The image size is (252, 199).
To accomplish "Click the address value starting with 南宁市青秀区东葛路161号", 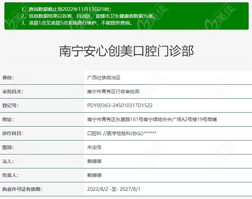I will [x=152, y=119].
